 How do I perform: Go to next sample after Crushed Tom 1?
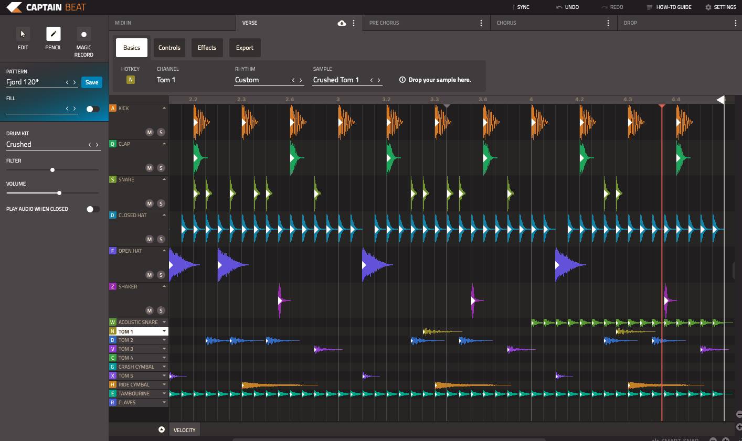379,80
